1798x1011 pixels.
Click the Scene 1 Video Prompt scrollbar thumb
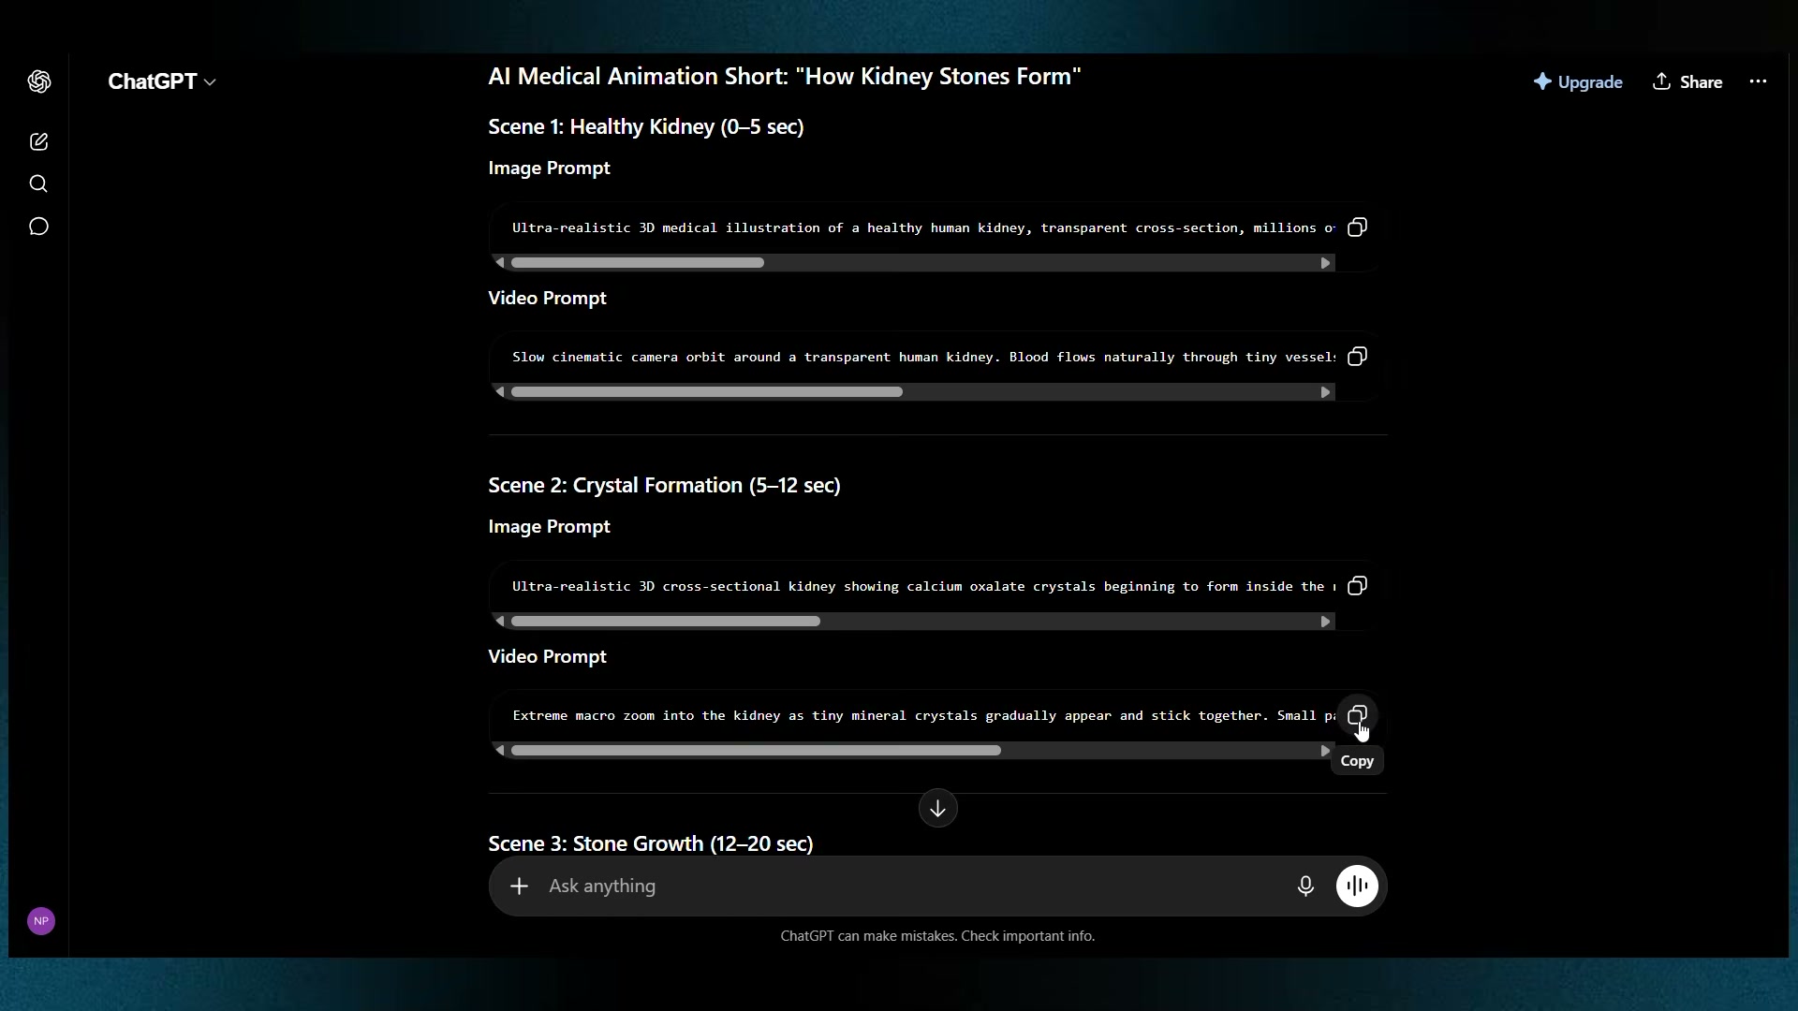(707, 392)
